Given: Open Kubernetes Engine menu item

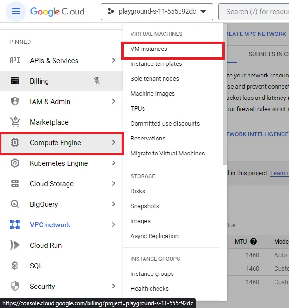Looking at the screenshot, I should click(x=62, y=163).
